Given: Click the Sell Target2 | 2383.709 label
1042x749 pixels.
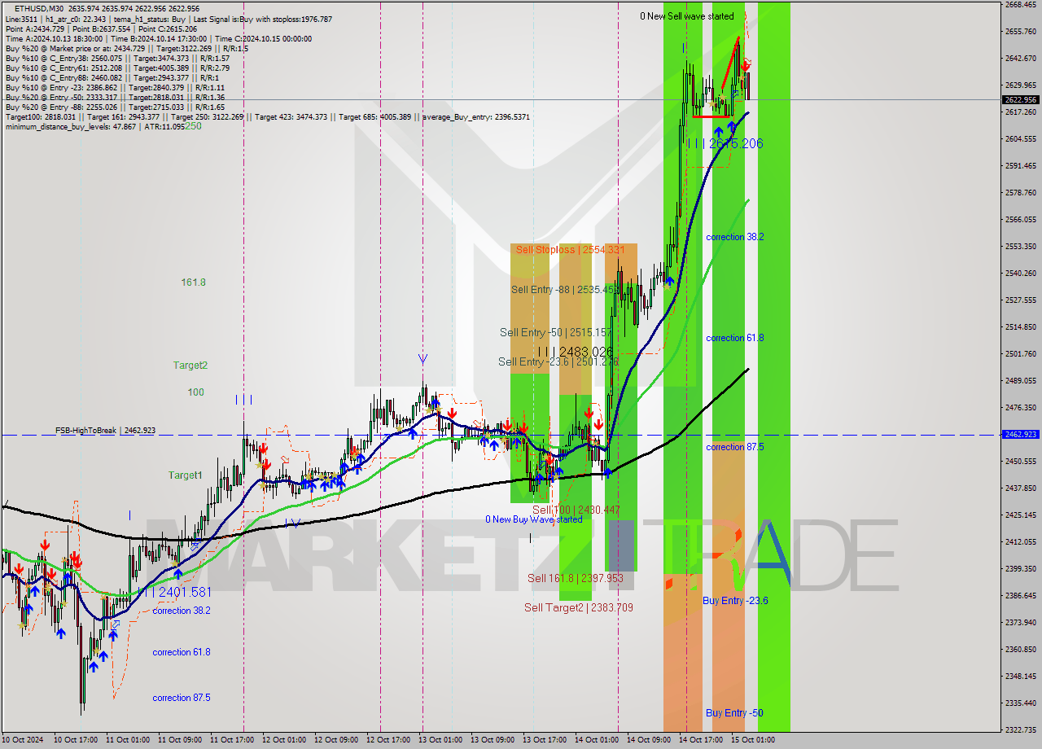Looking at the screenshot, I should pos(578,607).
